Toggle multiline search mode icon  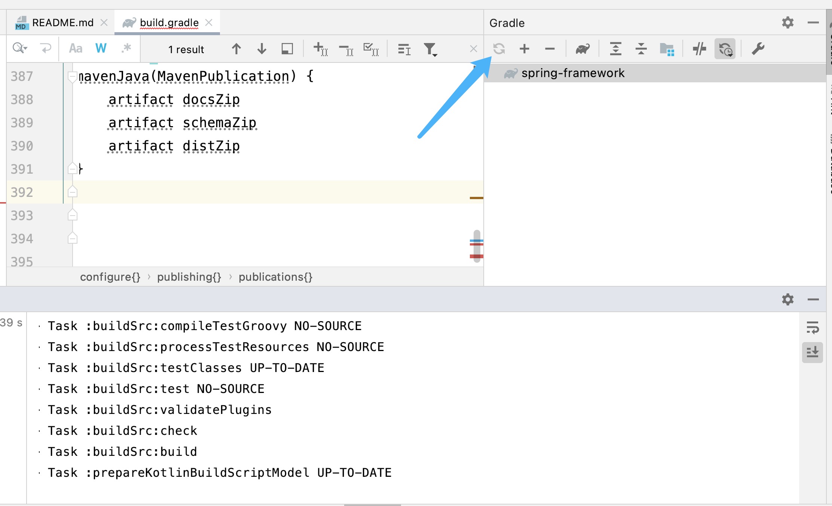tap(404, 49)
